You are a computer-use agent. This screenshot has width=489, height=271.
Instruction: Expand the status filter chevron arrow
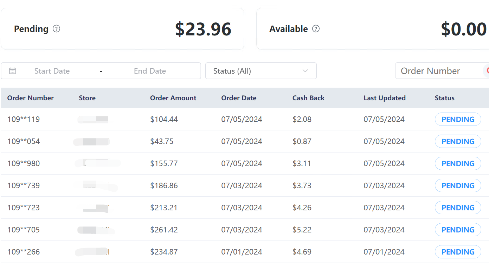click(x=305, y=71)
